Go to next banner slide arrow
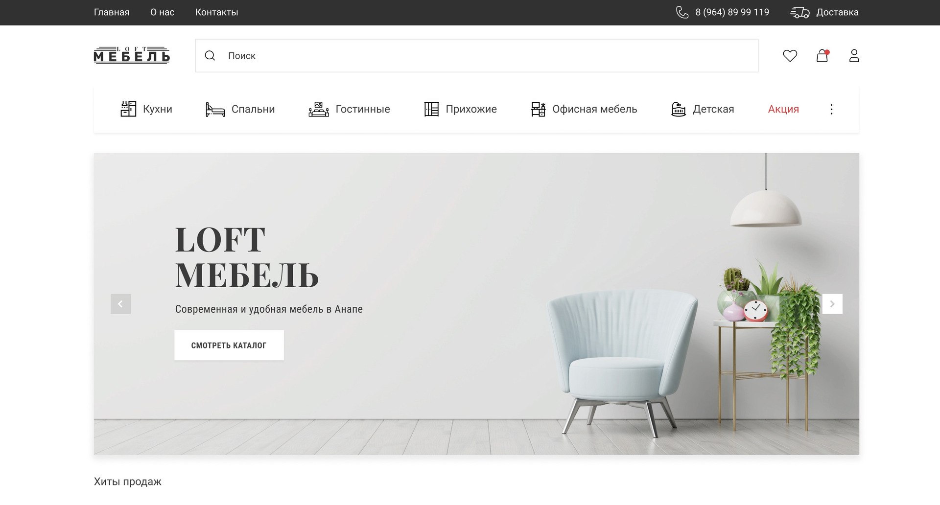The image size is (940, 505). pos(832,304)
